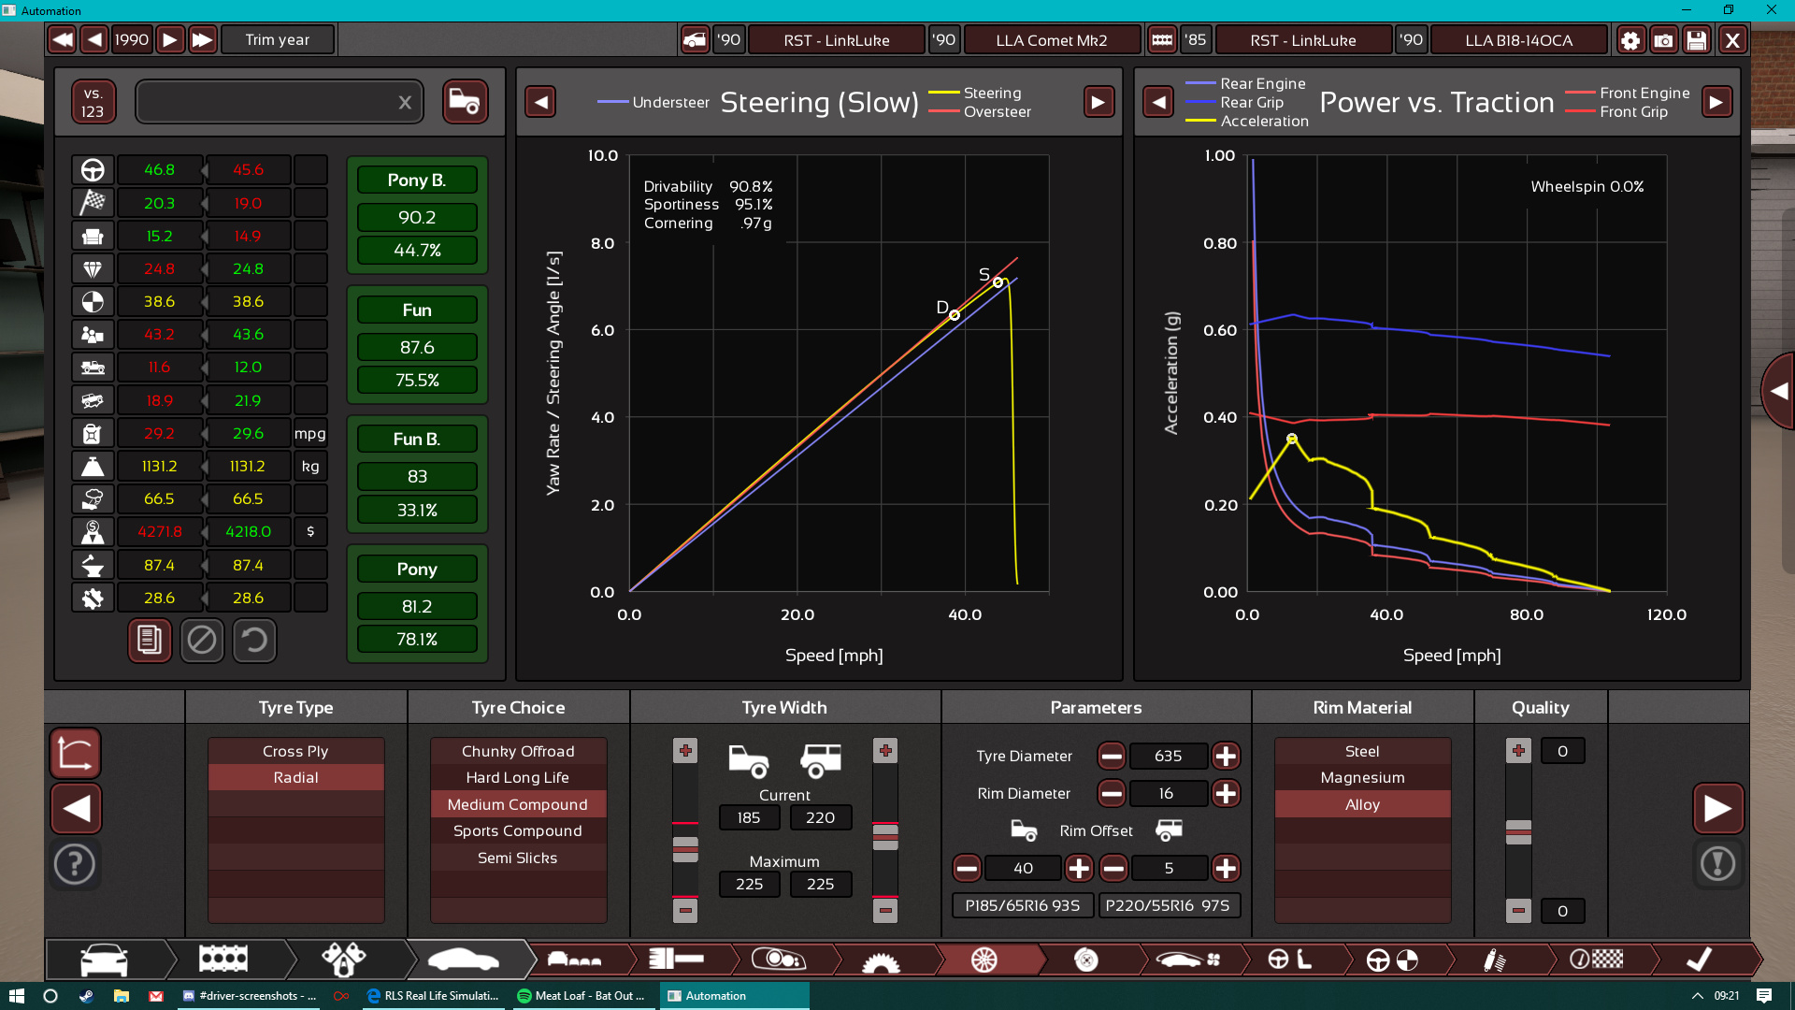Increase Tyre Diameter with plus button
The height and width of the screenshot is (1010, 1795).
click(1226, 756)
